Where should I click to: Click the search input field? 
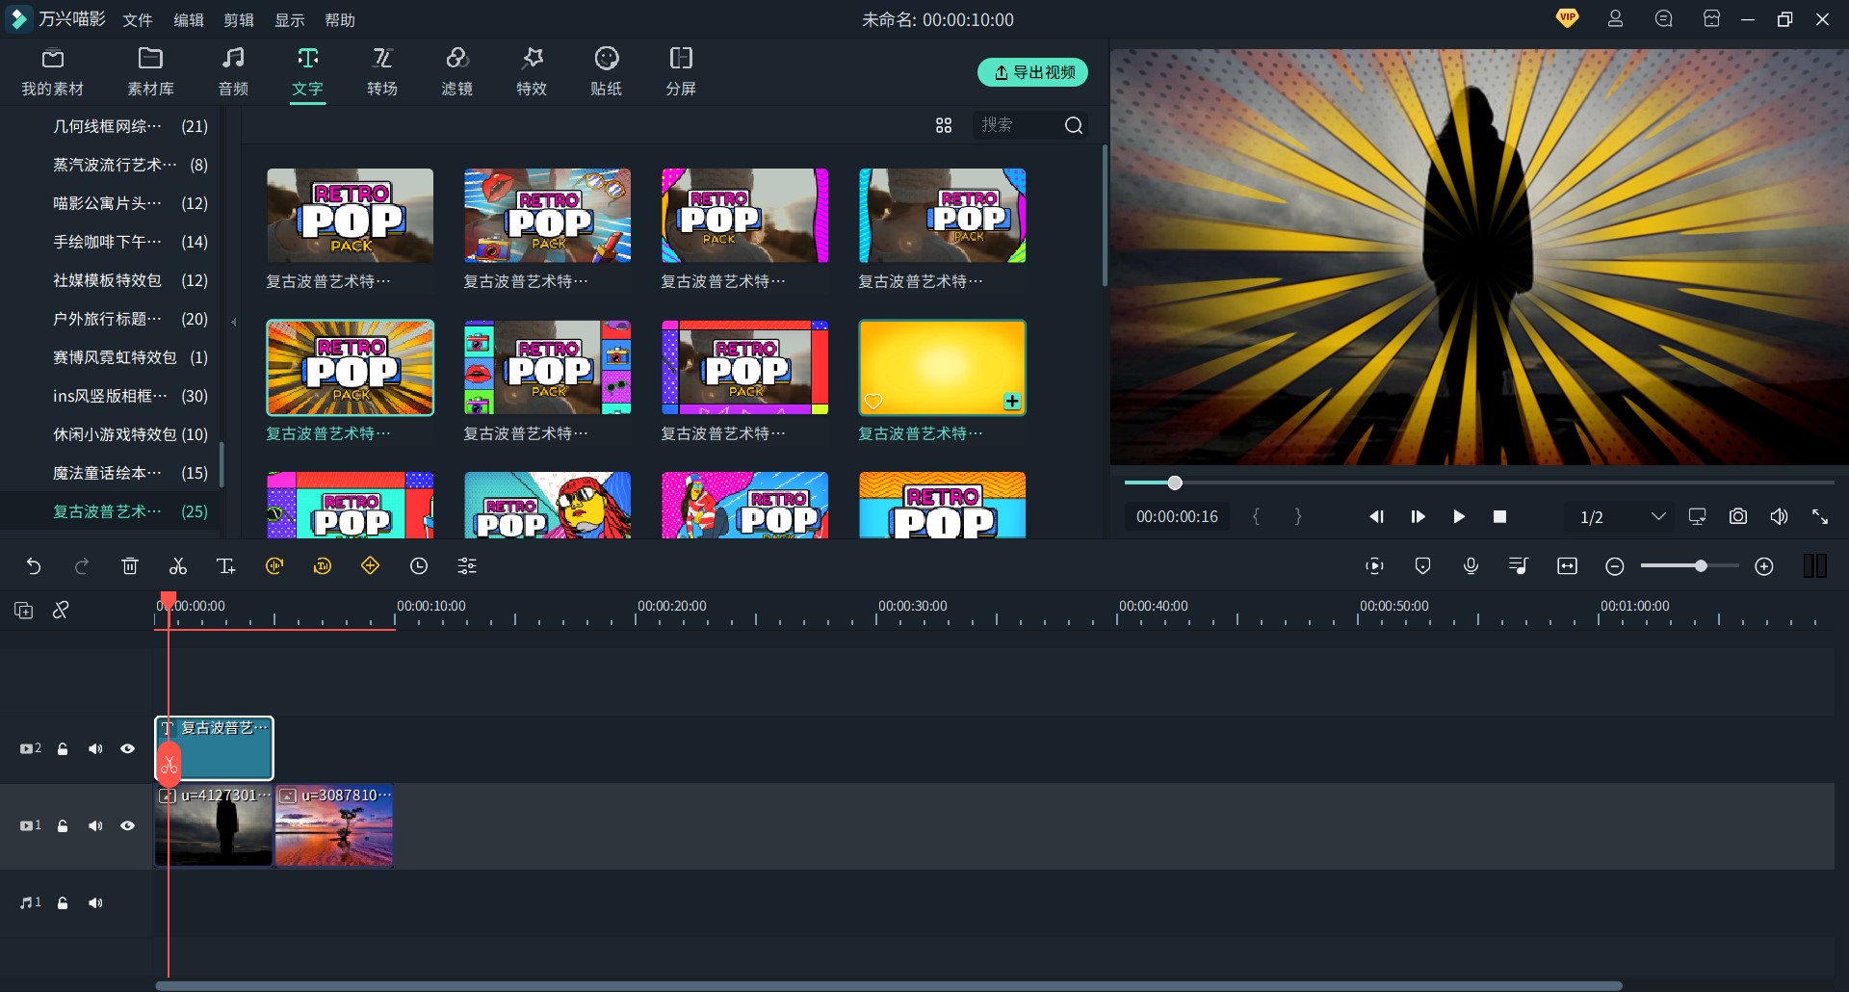1016,125
